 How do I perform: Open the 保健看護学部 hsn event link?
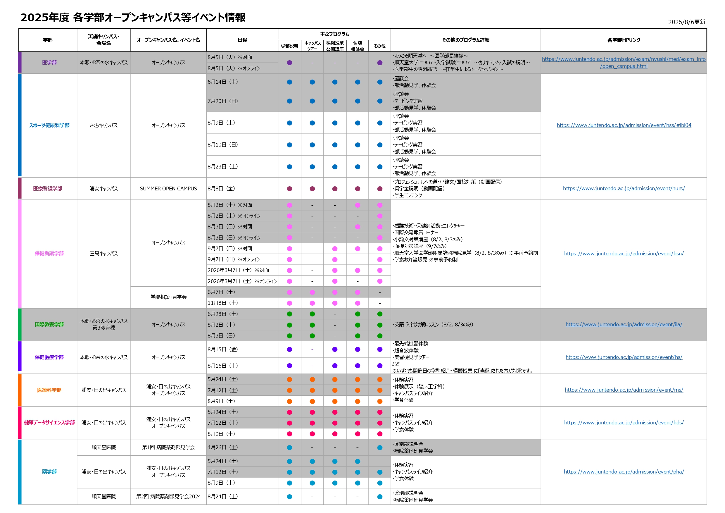624,253
